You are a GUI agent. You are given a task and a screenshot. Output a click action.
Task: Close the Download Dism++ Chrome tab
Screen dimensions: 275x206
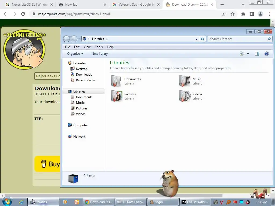coord(212,5)
